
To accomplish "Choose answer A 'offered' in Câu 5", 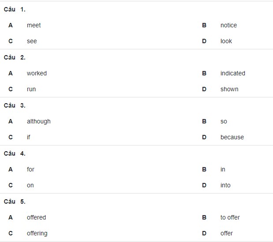I will [37, 217].
